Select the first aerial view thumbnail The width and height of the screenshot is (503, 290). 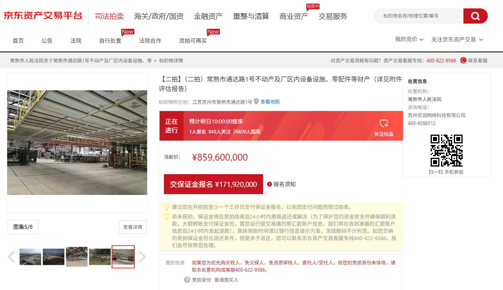[x=30, y=257]
